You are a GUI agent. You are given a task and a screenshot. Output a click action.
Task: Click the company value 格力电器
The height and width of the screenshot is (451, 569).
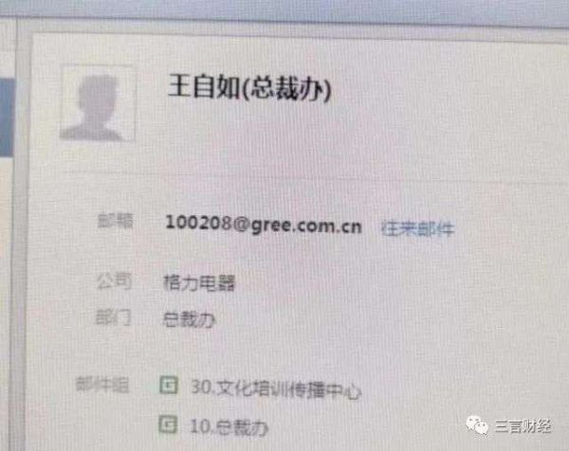[199, 282]
